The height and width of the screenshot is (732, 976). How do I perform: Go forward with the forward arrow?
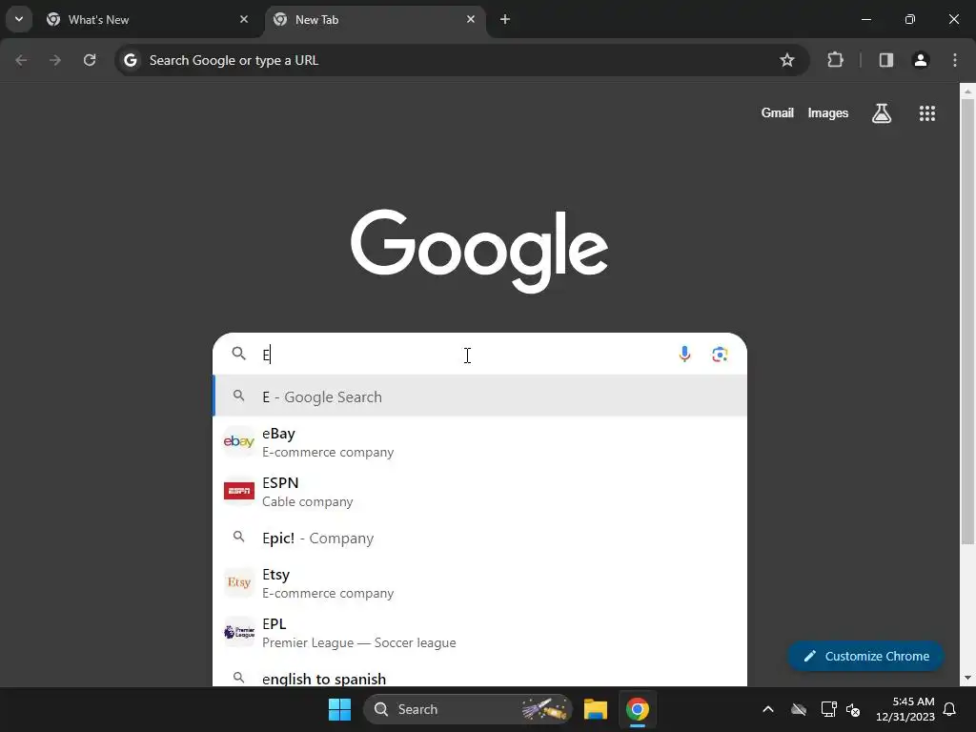(x=55, y=60)
